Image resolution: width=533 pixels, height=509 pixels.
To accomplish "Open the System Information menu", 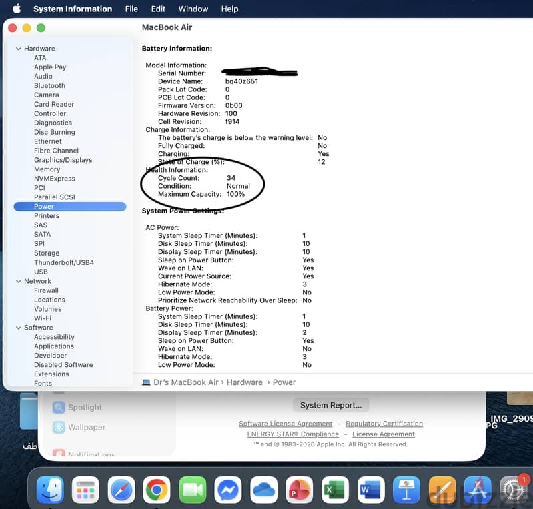I will [x=73, y=9].
